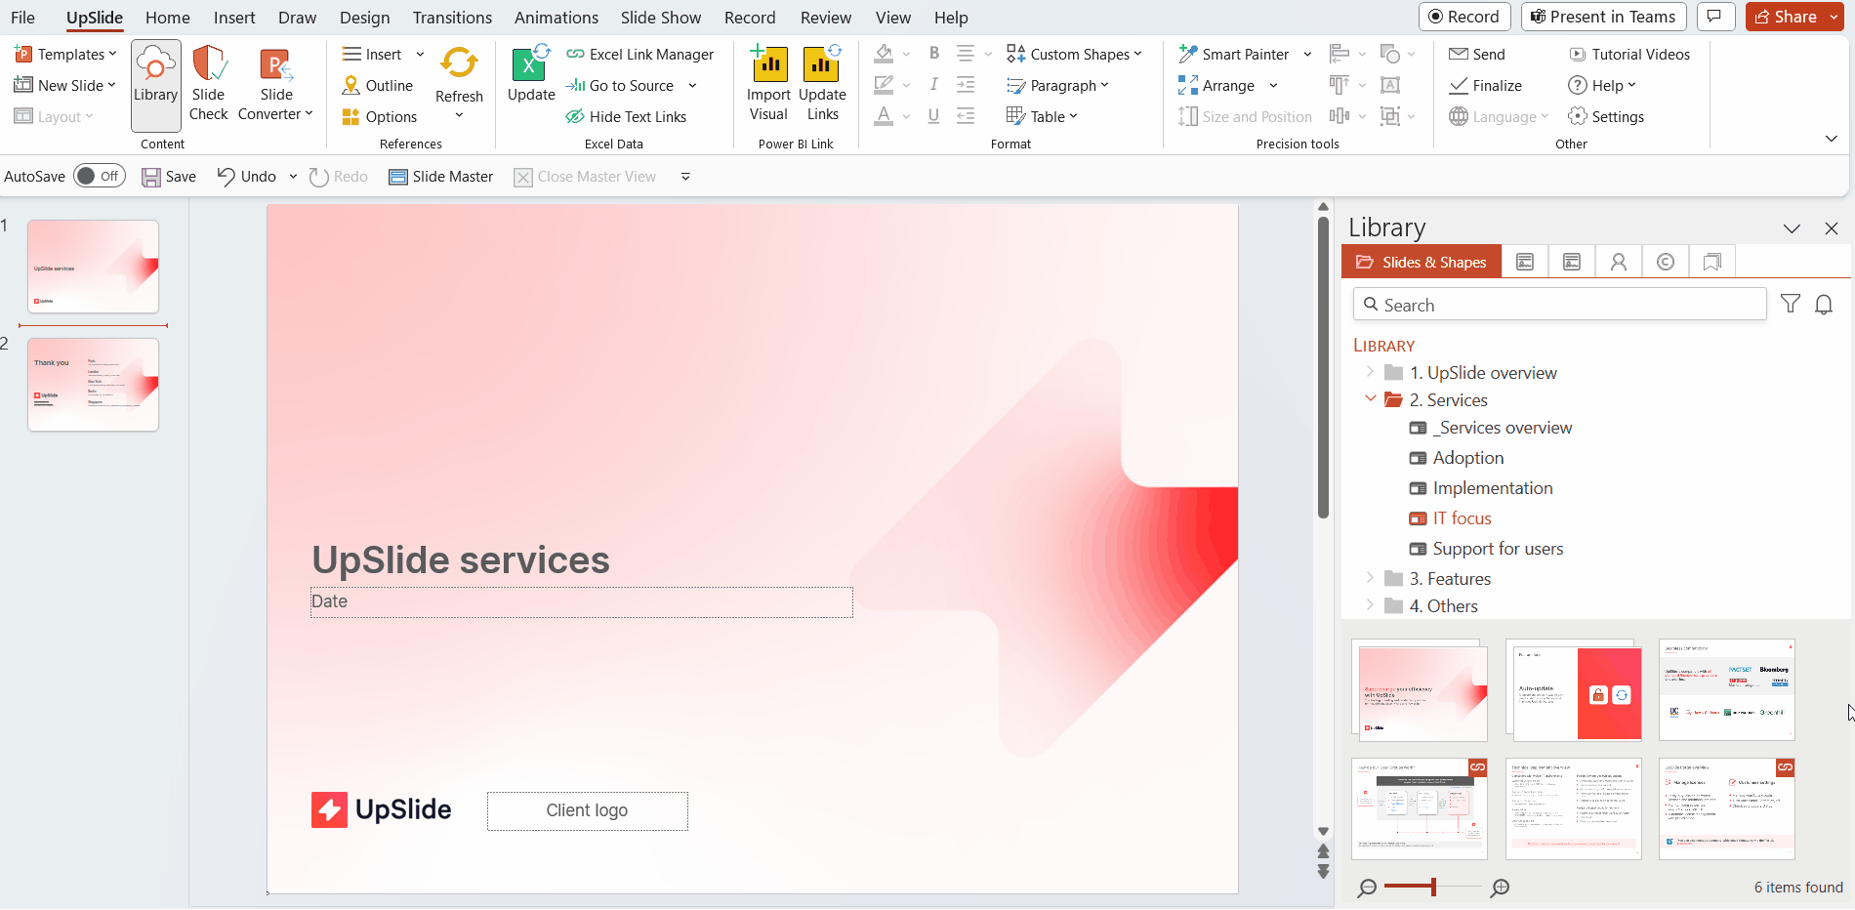Select slide 2 Thank you thumbnail

pyautogui.click(x=93, y=385)
